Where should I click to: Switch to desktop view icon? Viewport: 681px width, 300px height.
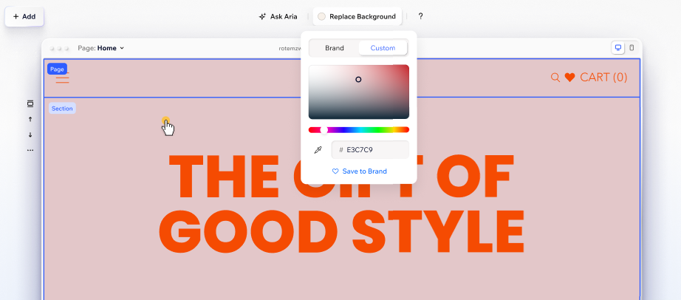tap(617, 48)
